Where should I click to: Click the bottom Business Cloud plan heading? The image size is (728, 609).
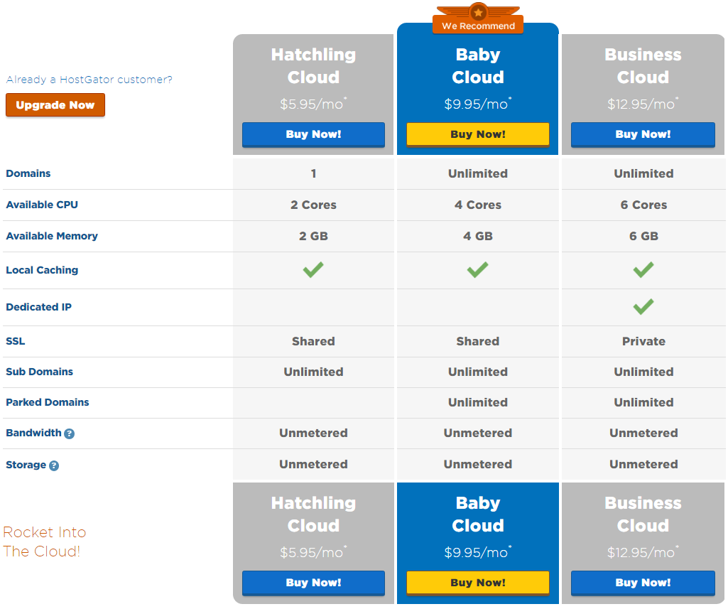(643, 514)
